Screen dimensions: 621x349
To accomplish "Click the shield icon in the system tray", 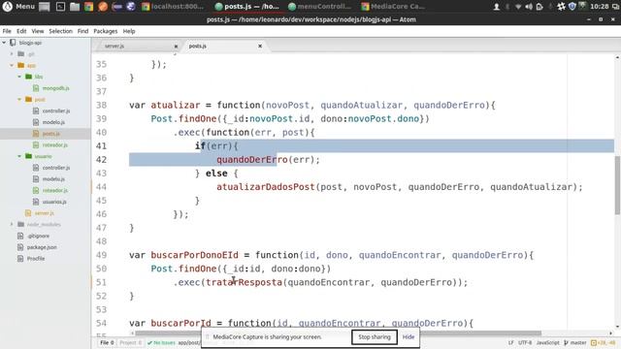I will pyautogui.click(x=572, y=7).
